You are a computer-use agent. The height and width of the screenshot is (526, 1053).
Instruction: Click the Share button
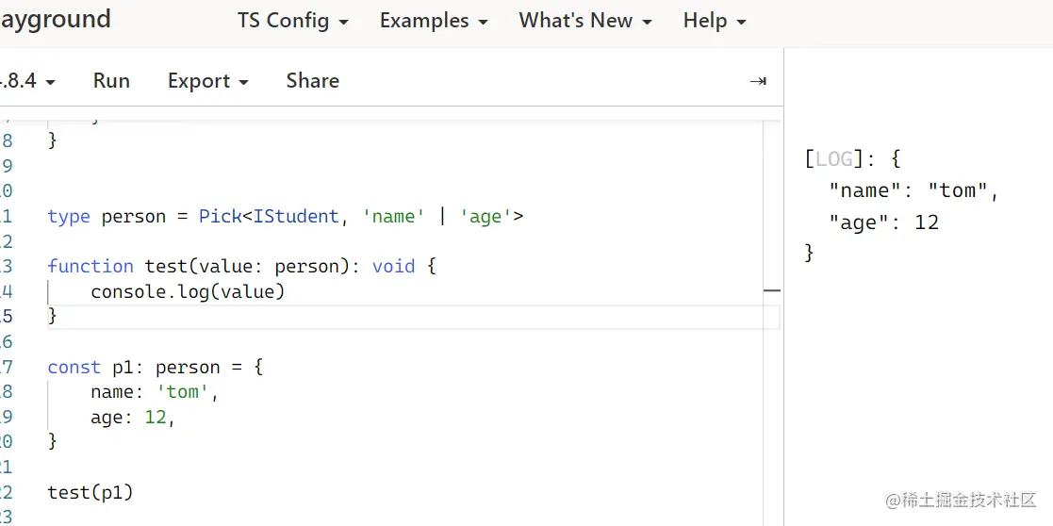coord(313,81)
